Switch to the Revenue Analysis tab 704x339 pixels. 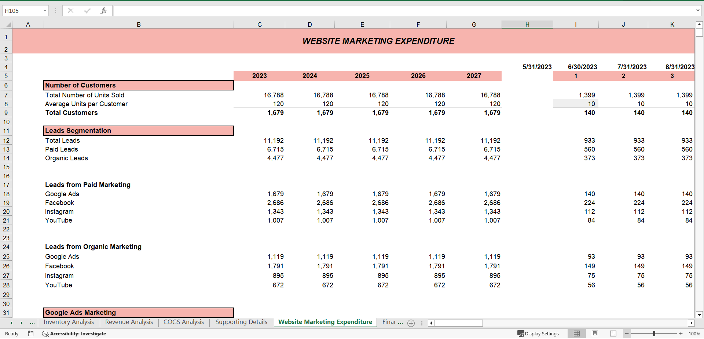(129, 322)
